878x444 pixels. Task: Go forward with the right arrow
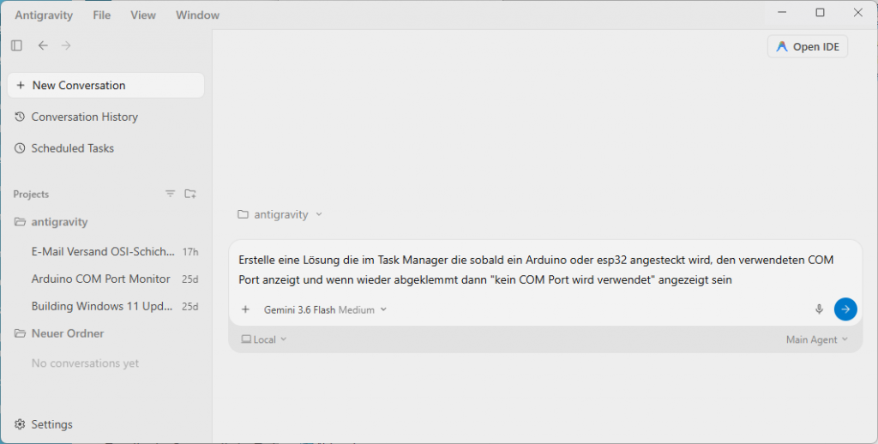point(66,45)
